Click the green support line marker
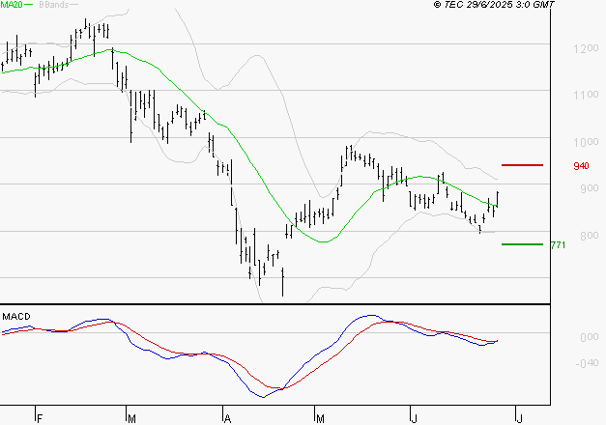The image size is (606, 425). pyautogui.click(x=522, y=244)
